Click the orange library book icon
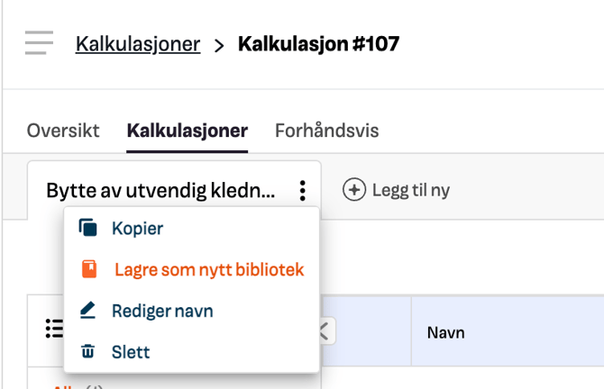The height and width of the screenshot is (389, 604). (88, 269)
